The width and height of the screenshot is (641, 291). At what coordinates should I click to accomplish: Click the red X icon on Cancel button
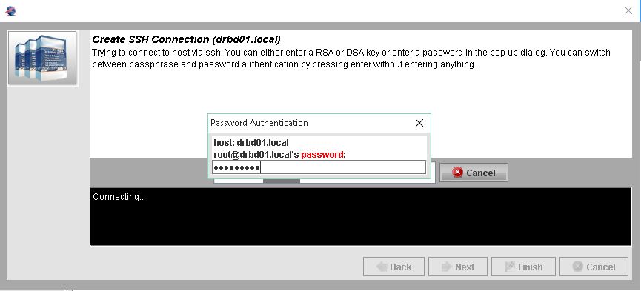tap(457, 173)
